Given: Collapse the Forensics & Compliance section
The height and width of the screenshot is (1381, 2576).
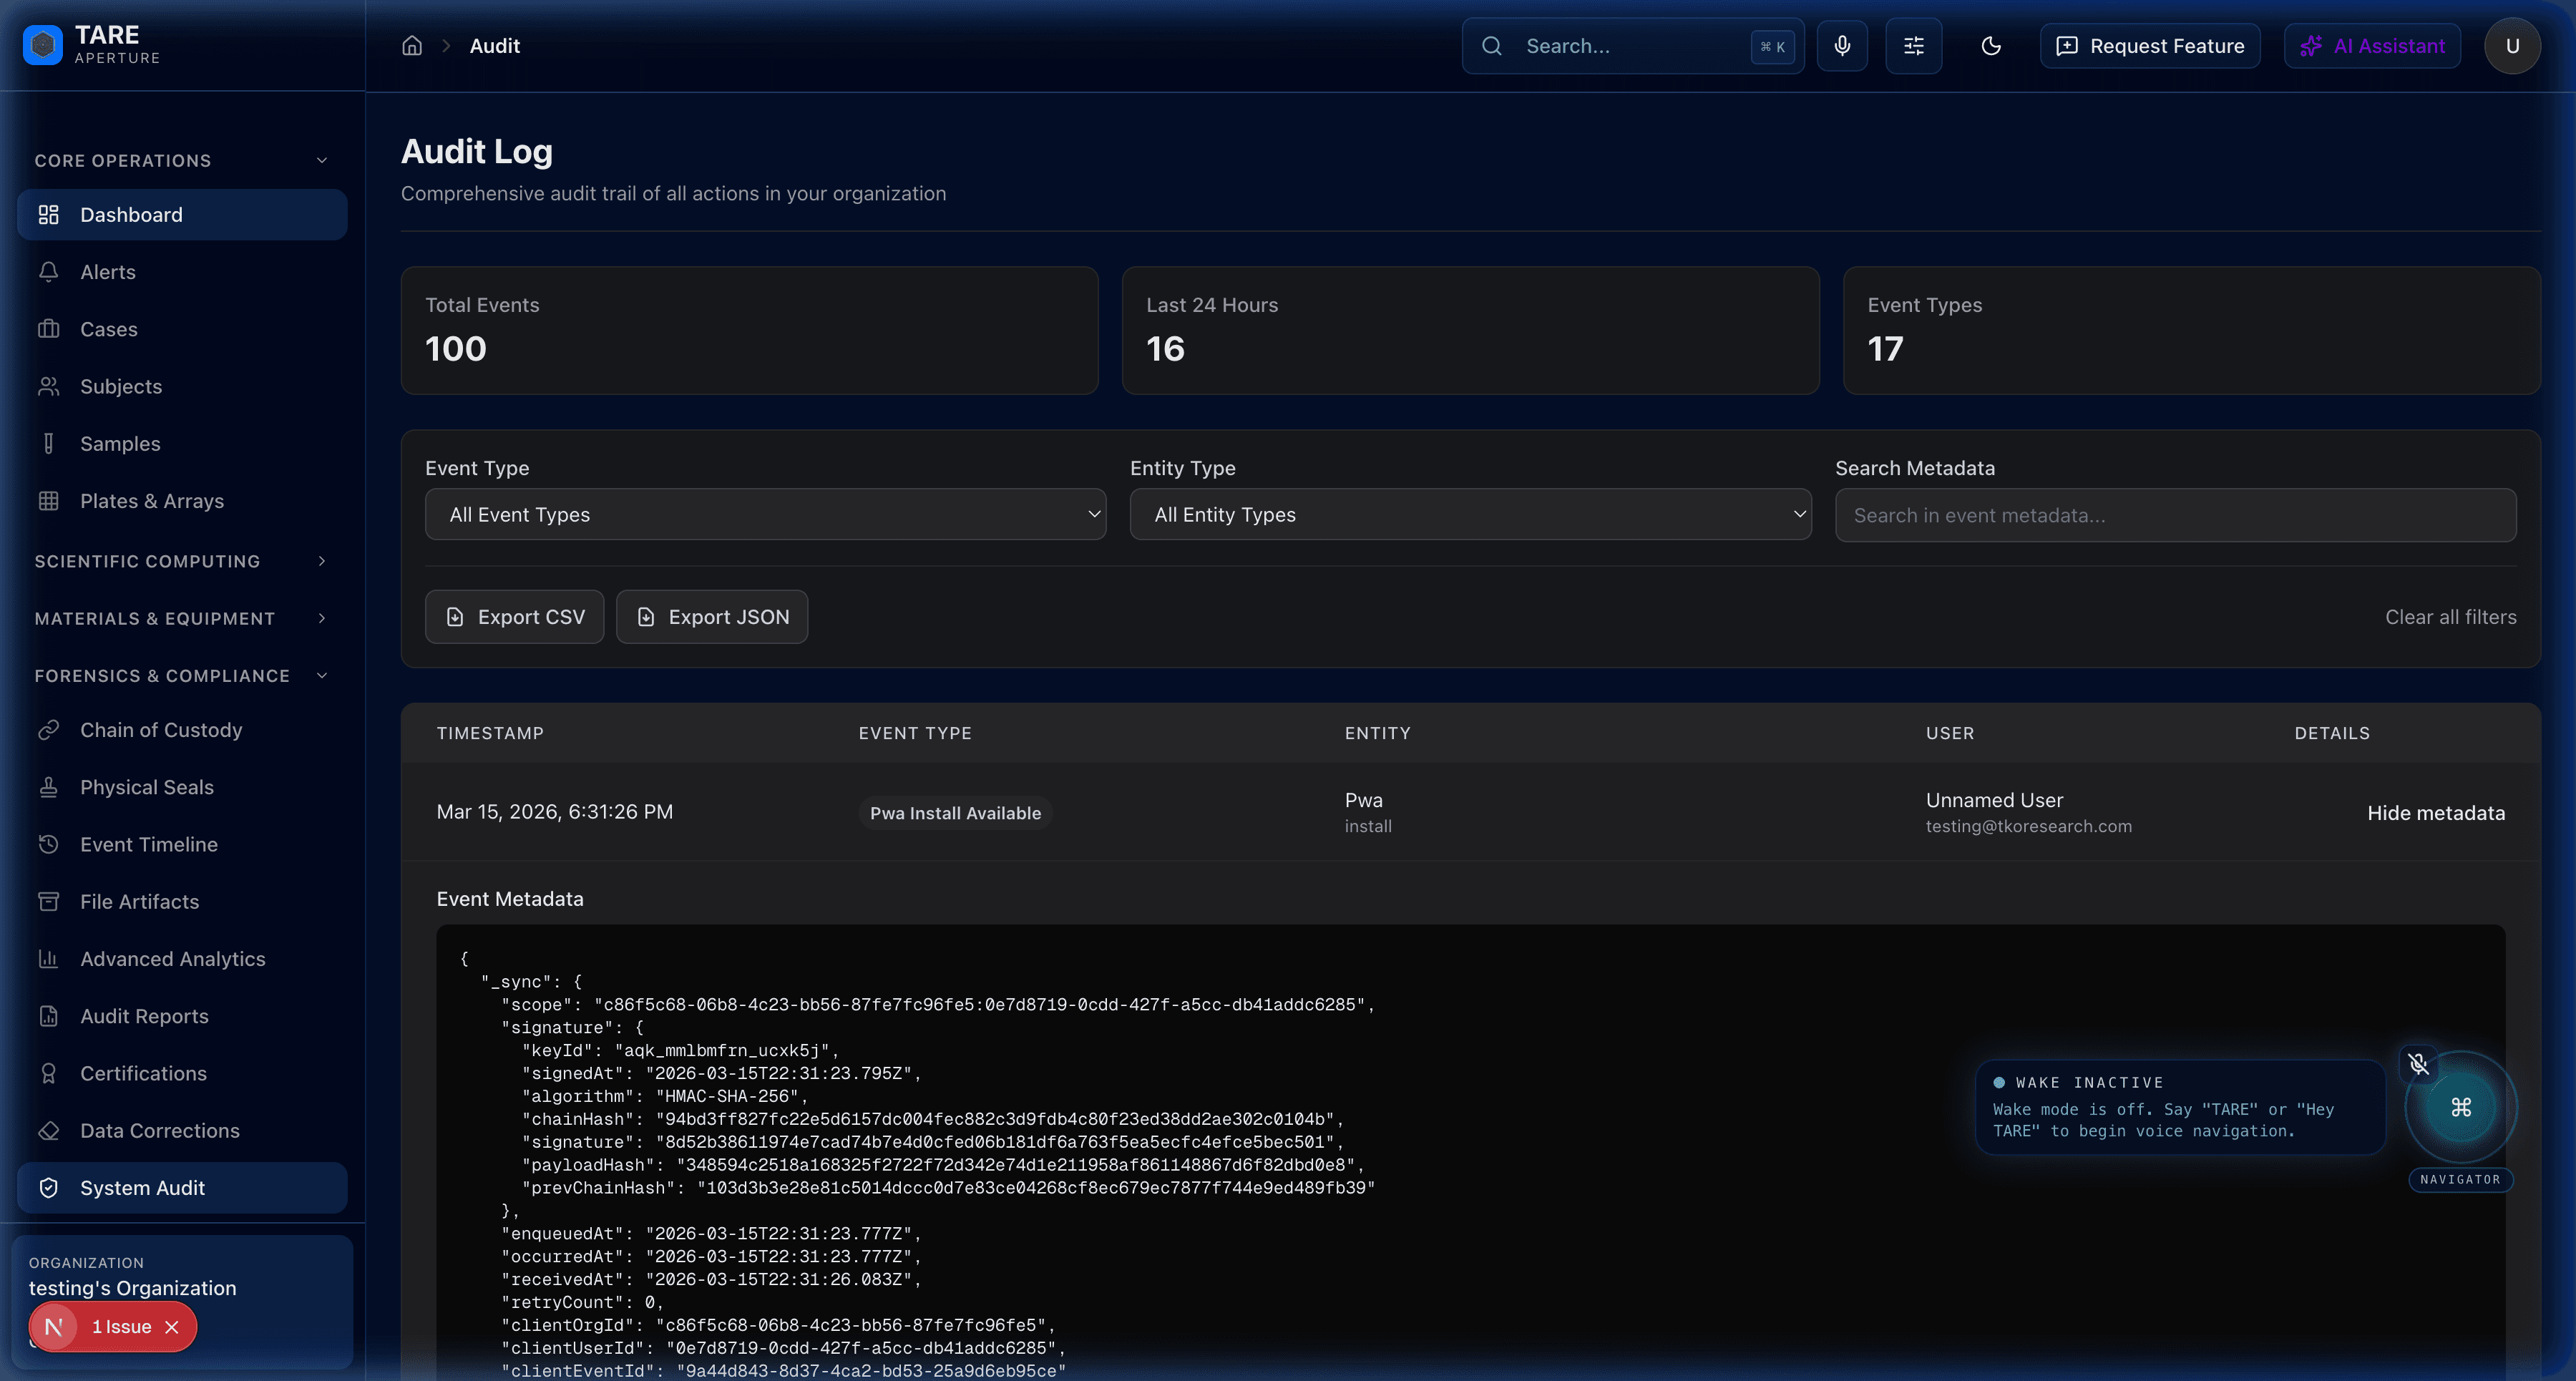Looking at the screenshot, I should (181, 676).
